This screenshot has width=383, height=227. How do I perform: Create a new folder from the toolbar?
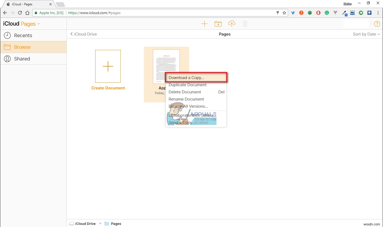coord(218,24)
